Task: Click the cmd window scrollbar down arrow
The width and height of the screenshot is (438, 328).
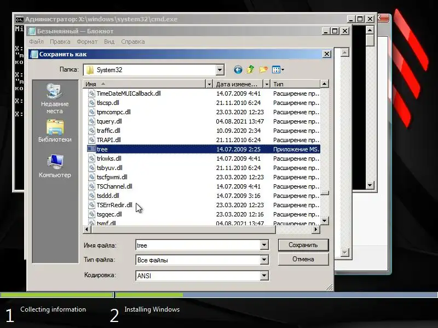Action: 370,185
